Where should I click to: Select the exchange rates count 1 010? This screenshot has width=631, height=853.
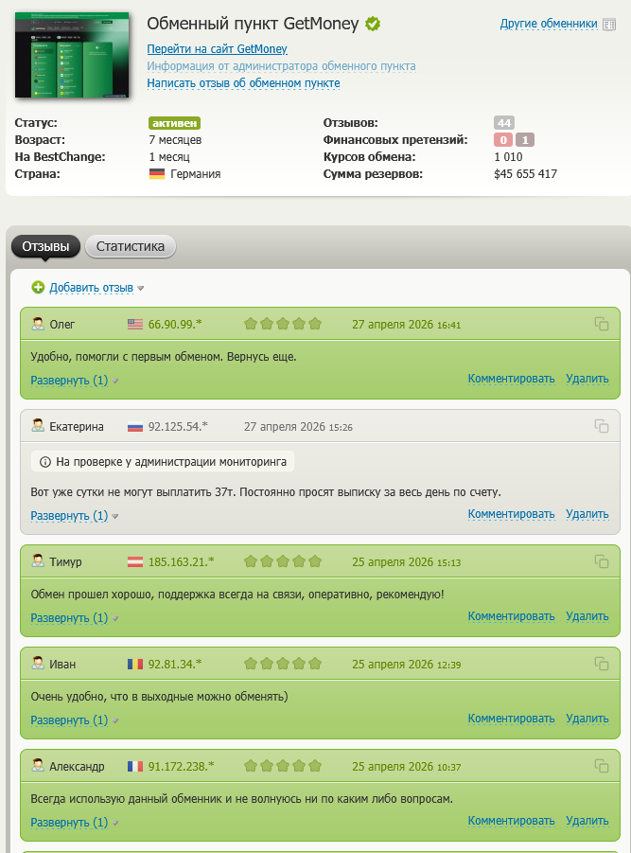click(508, 157)
